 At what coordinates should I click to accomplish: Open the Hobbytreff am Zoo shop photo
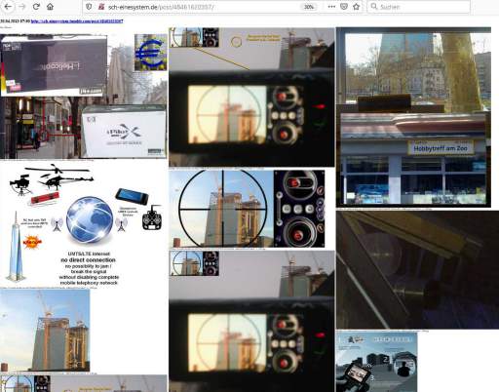point(413,117)
